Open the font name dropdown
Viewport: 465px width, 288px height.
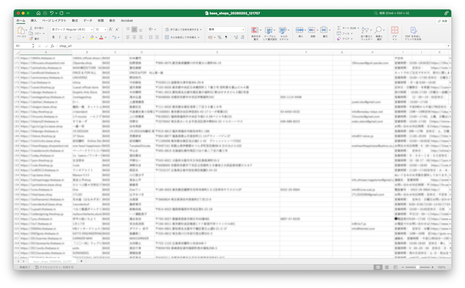(91, 29)
